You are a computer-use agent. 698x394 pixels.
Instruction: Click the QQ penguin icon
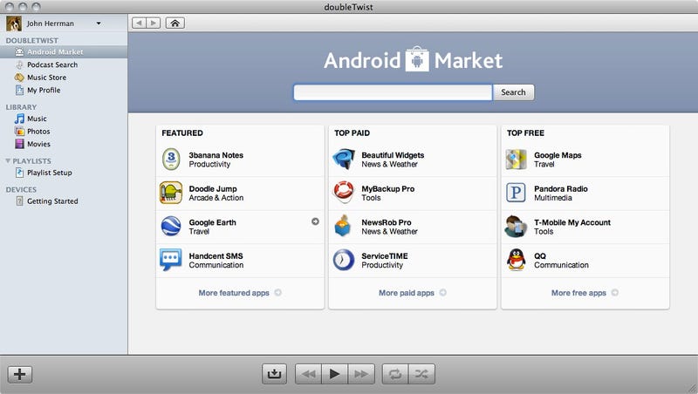pyautogui.click(x=516, y=260)
